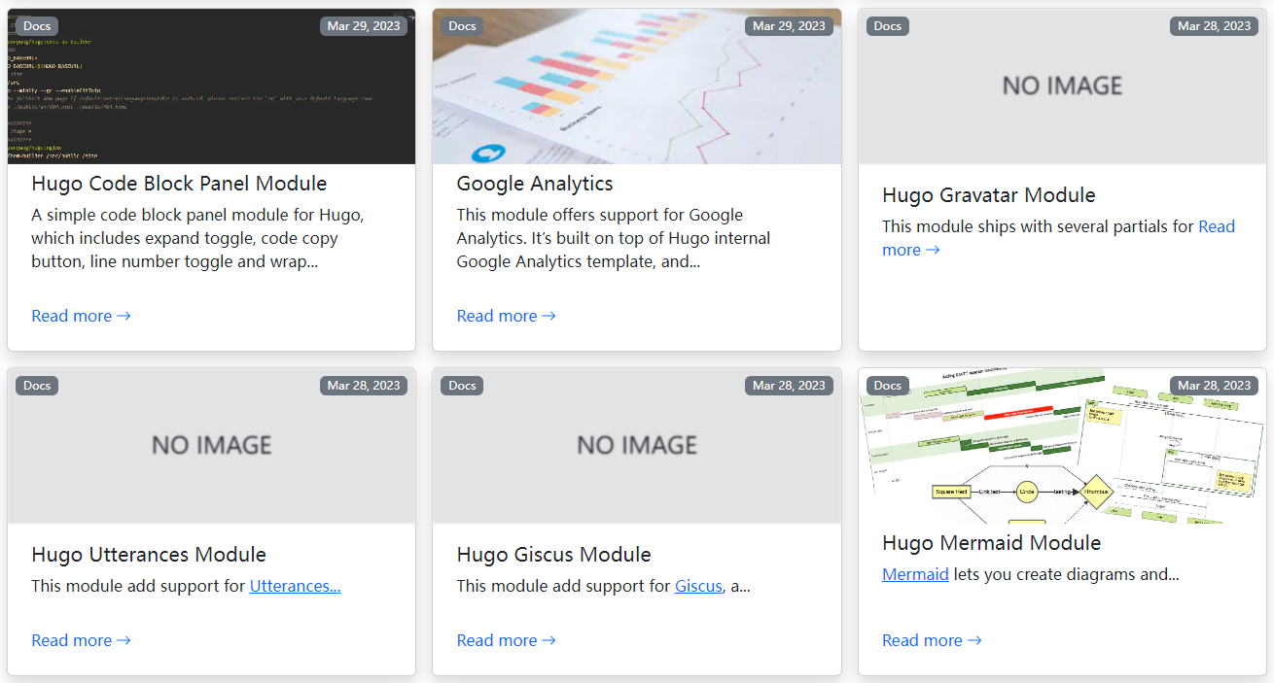Click the Mar 28, 2023 date on Hugo Giscus Module
The image size is (1274, 683).
click(x=788, y=385)
